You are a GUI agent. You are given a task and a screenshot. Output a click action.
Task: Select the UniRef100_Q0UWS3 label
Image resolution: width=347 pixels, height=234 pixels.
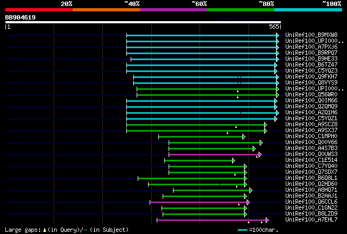tap(311, 154)
